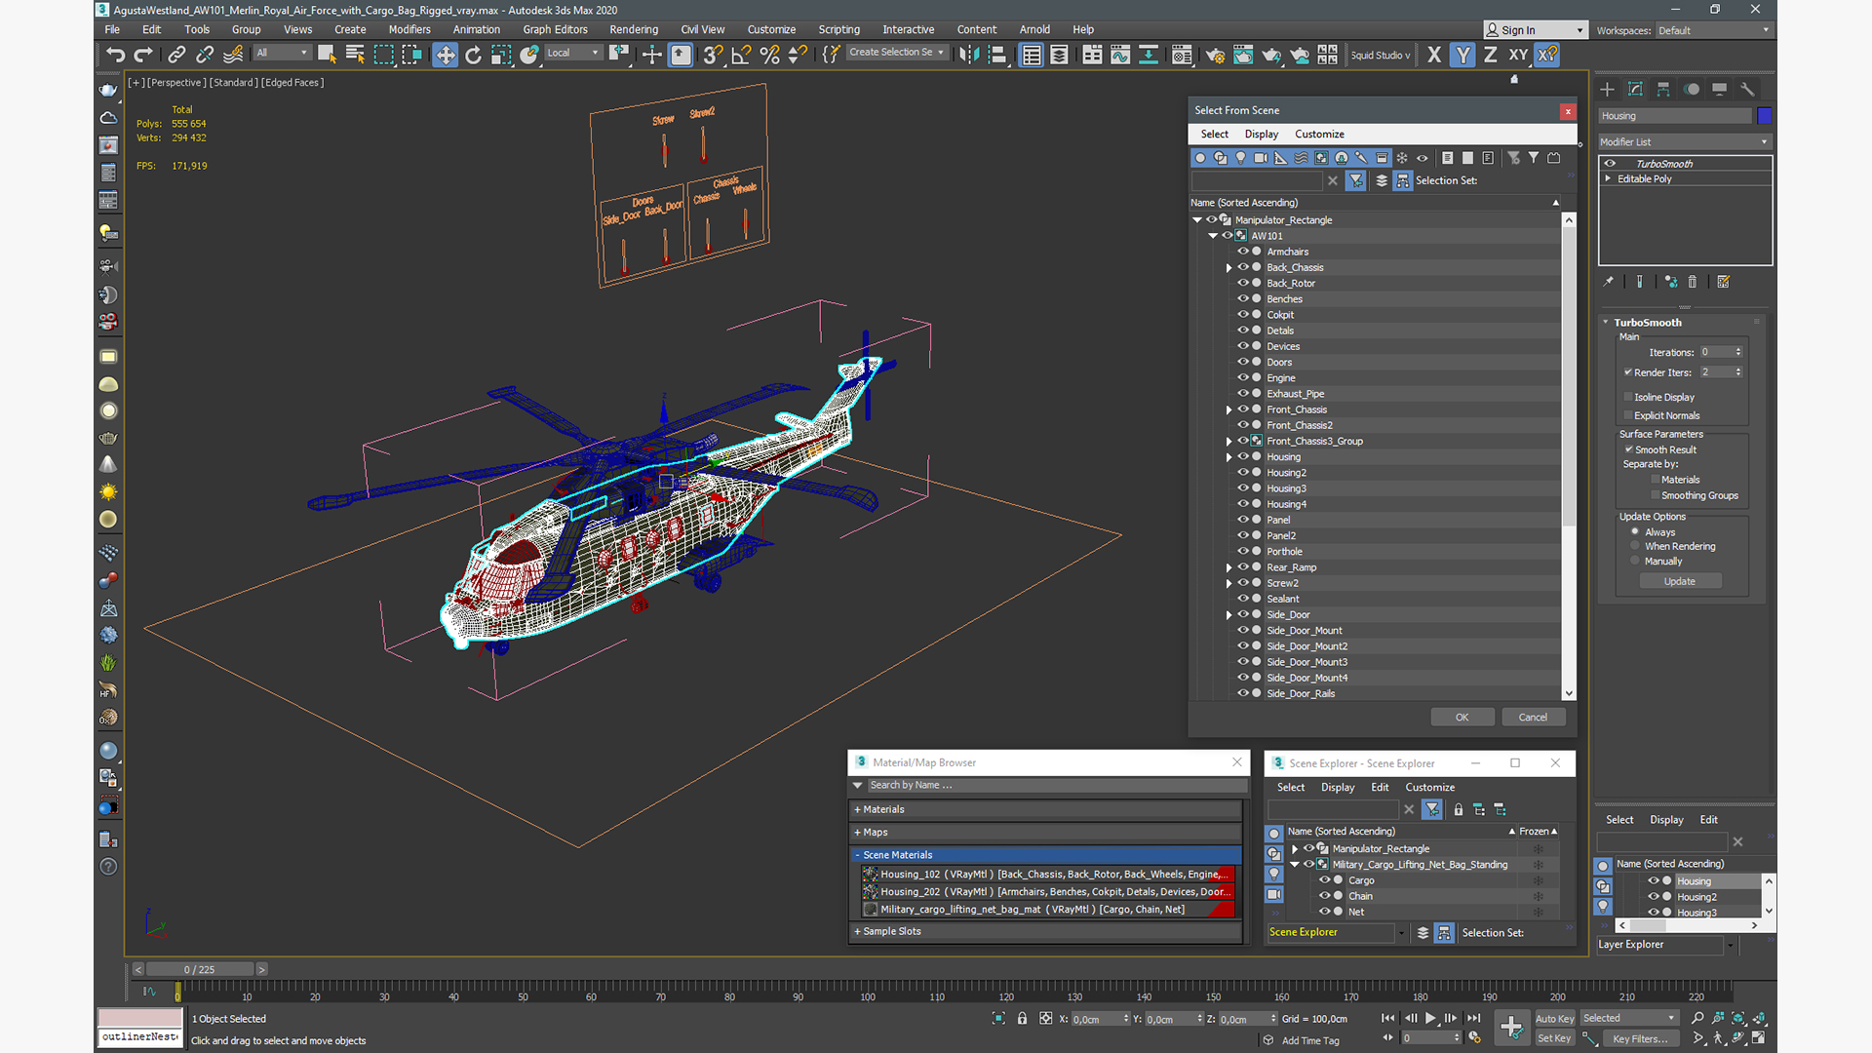The image size is (1872, 1053).
Task: Collapse AW101 group node
Action: point(1213,236)
